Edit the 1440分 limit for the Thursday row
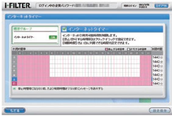This screenshot has width=172, height=116. coord(157,71)
